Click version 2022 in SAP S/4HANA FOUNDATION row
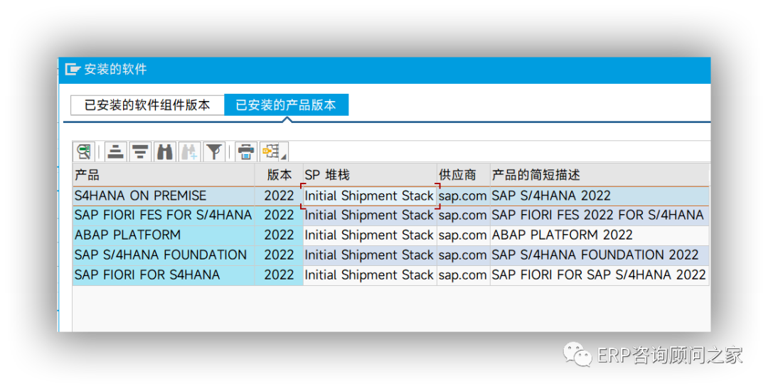This screenshot has height=389, width=768. pos(279,255)
